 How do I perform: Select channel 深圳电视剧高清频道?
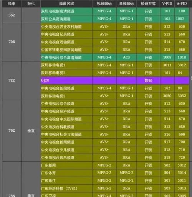point(67,11)
